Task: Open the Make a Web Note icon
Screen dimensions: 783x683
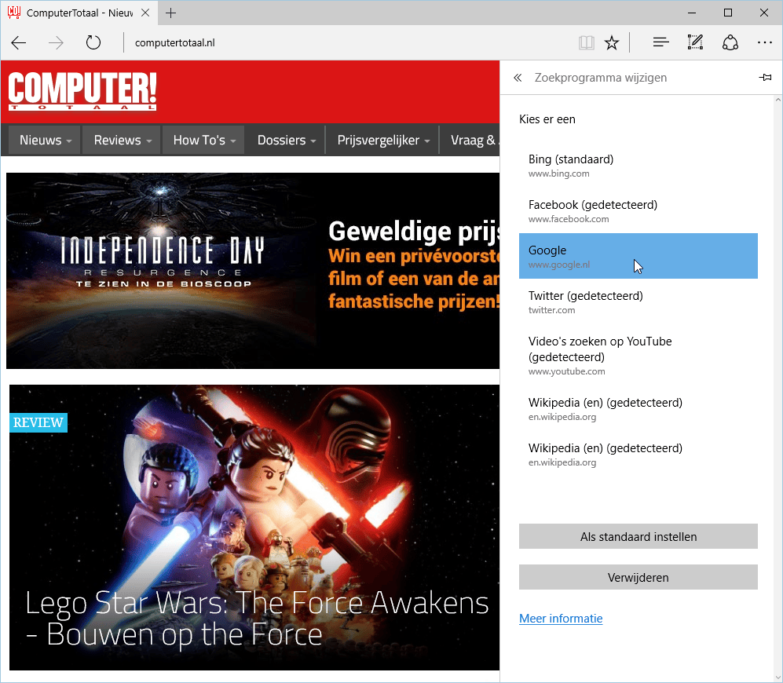Action: (695, 42)
